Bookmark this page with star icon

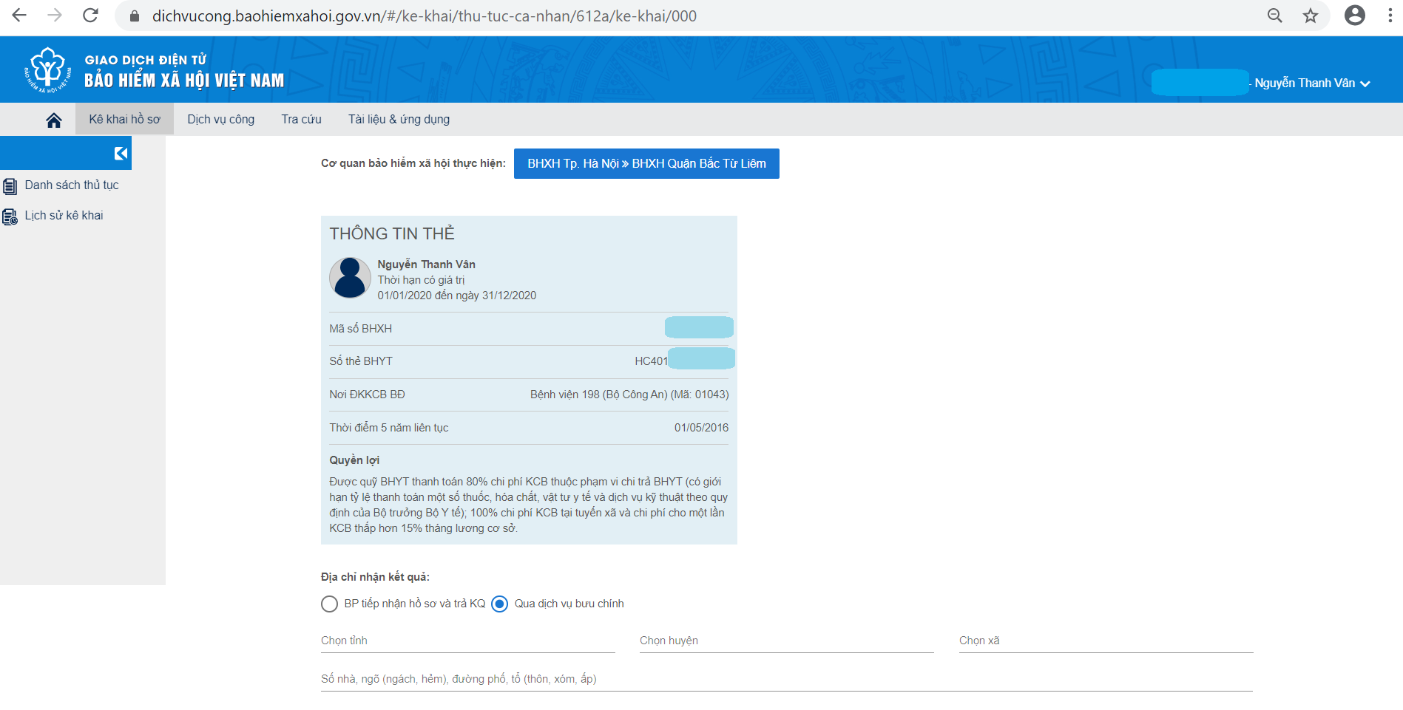point(1311,16)
